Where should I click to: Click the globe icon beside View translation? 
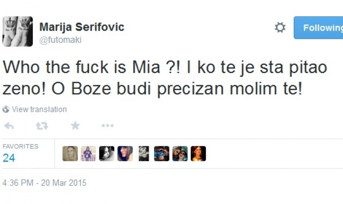point(6,109)
